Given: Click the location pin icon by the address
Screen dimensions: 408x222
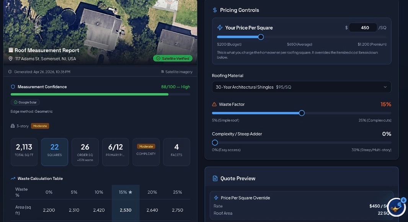Looking at the screenshot, I should (10, 59).
